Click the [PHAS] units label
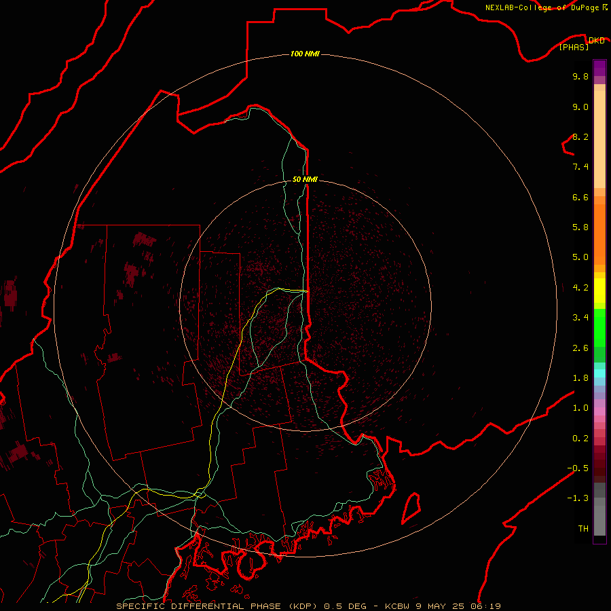Image resolution: width=611 pixels, height=611 pixels. 574,48
